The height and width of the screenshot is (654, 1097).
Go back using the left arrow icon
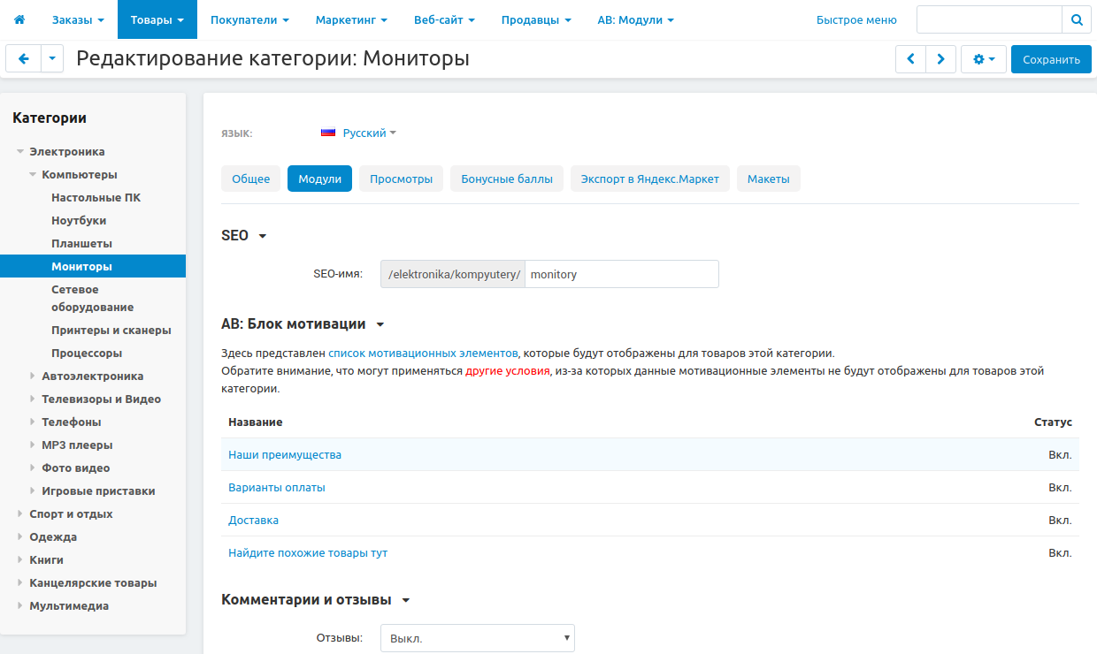click(x=23, y=58)
